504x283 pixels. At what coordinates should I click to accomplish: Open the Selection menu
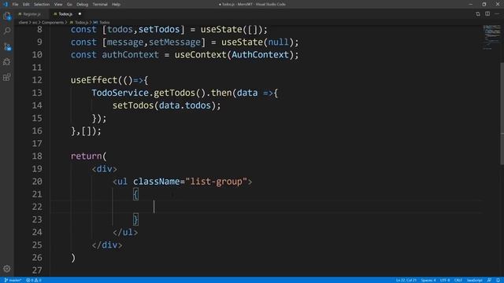[42, 4]
